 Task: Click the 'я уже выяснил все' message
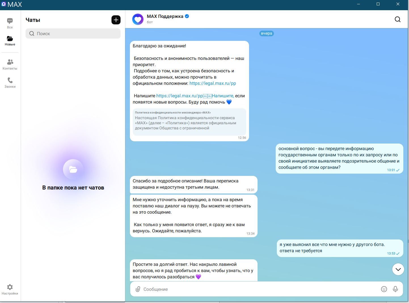(x=340, y=248)
